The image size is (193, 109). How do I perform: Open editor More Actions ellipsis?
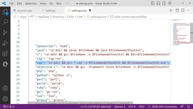click(188, 10)
